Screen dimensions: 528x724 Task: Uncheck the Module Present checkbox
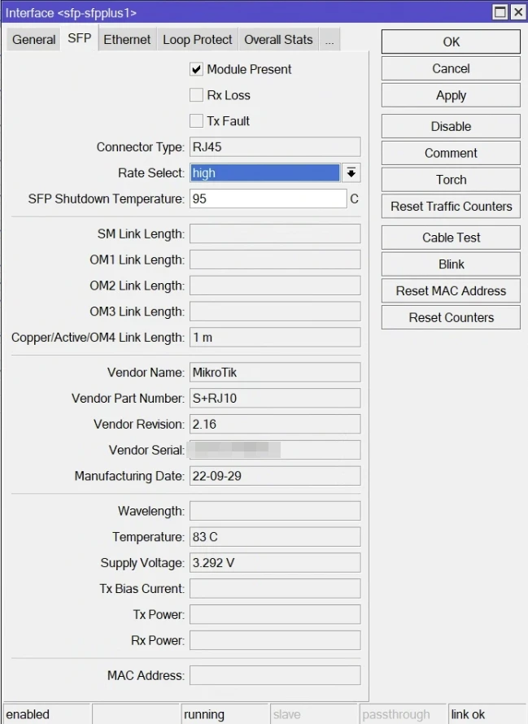[x=195, y=69]
